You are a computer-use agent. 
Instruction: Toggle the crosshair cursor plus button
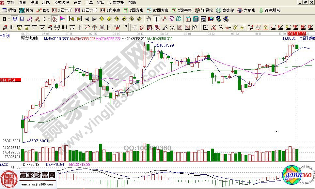coord(157,19)
